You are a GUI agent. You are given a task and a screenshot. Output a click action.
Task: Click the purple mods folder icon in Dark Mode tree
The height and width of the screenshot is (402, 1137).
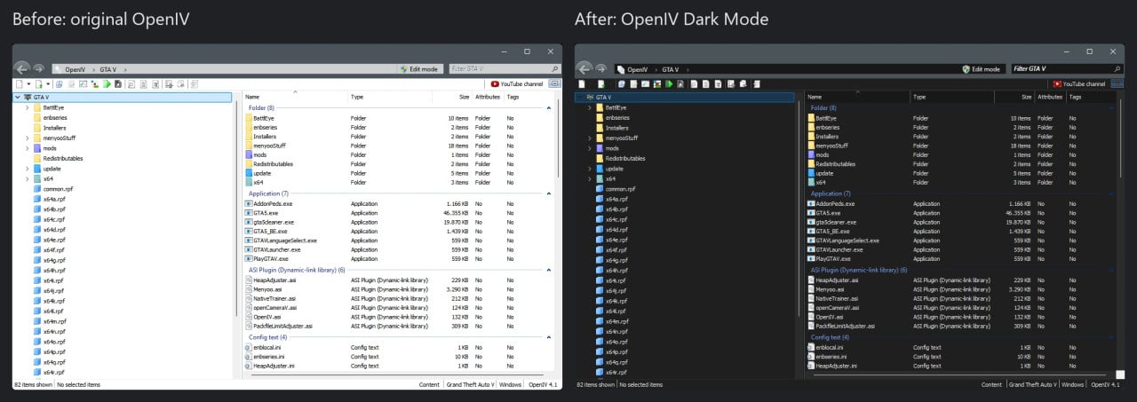tap(600, 148)
